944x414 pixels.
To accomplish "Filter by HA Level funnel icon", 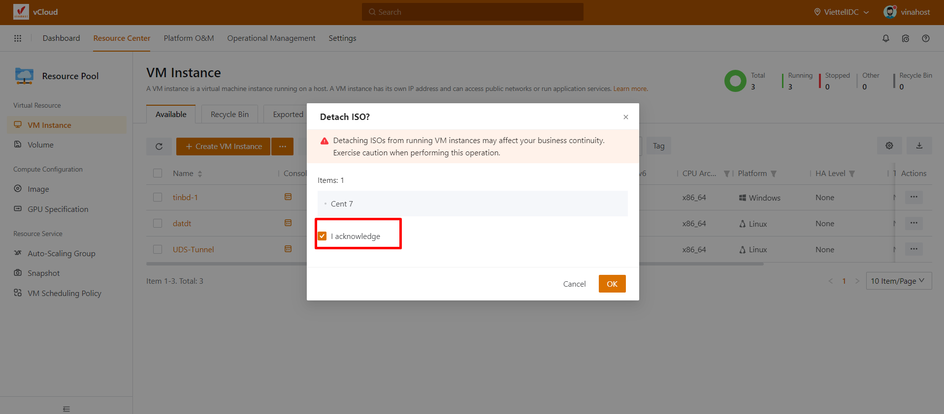I will (852, 174).
